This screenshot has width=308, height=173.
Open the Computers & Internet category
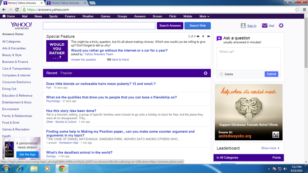coord(16,75)
